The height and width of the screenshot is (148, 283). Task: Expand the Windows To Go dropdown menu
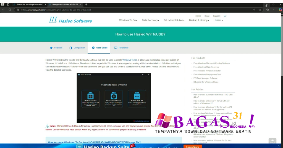click(x=128, y=20)
